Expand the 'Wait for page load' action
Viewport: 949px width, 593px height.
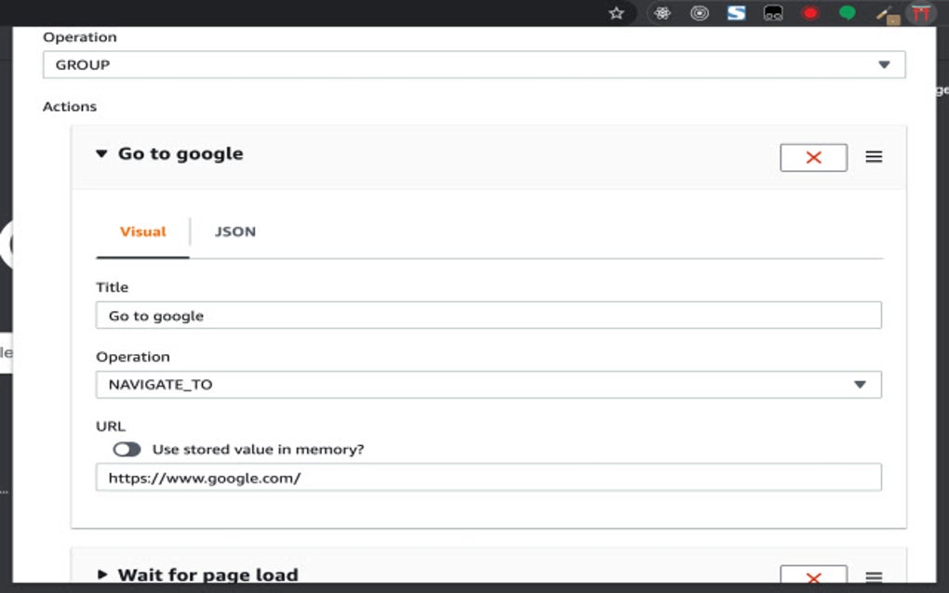pos(104,574)
